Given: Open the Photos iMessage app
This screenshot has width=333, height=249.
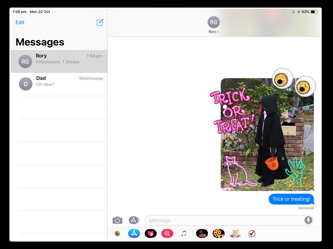Looking at the screenshot, I should (x=118, y=233).
